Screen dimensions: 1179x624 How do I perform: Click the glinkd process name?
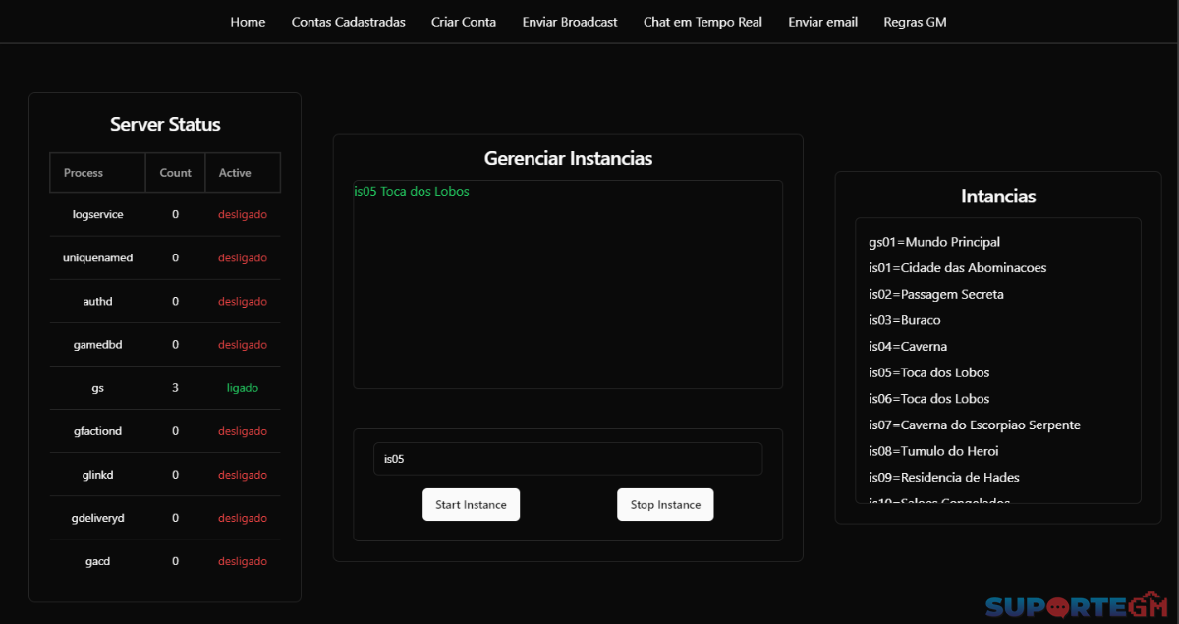point(98,475)
